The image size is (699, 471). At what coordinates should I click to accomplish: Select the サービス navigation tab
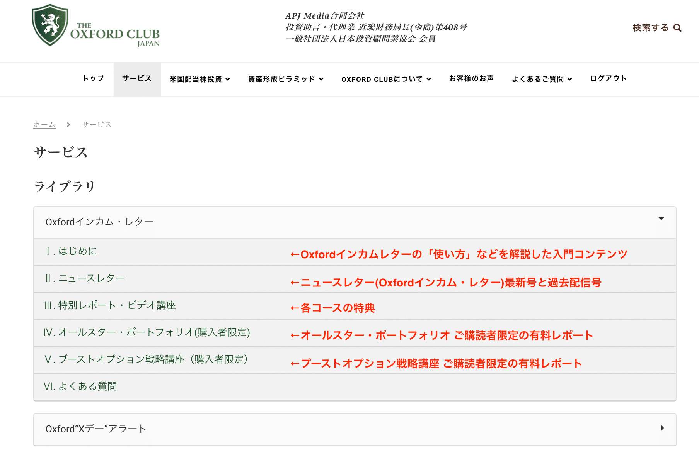tap(137, 79)
